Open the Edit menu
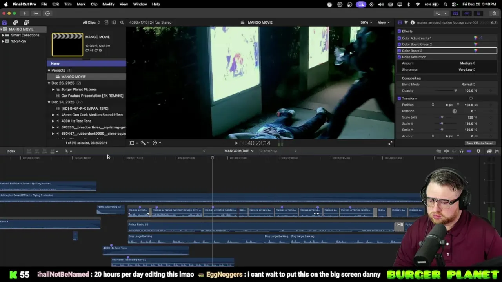Image resolution: width=502 pixels, height=282 pixels. tap(56, 4)
